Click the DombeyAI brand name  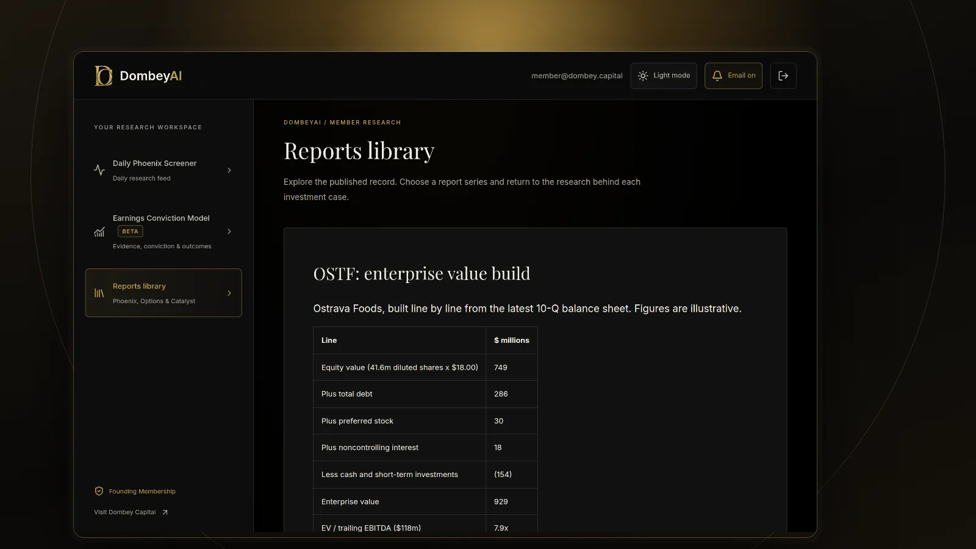(x=151, y=76)
